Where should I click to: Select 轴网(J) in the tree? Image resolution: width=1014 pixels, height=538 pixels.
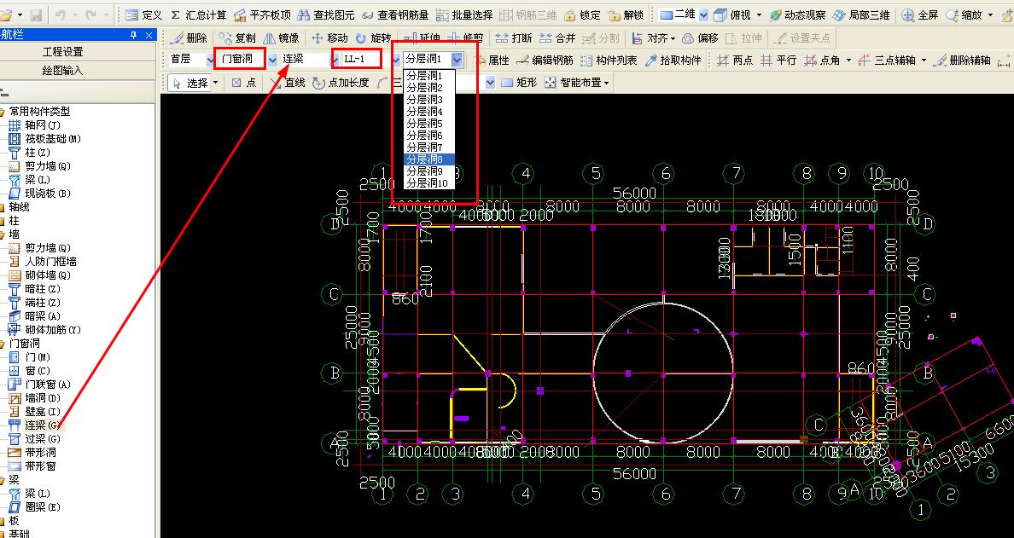click(x=34, y=124)
